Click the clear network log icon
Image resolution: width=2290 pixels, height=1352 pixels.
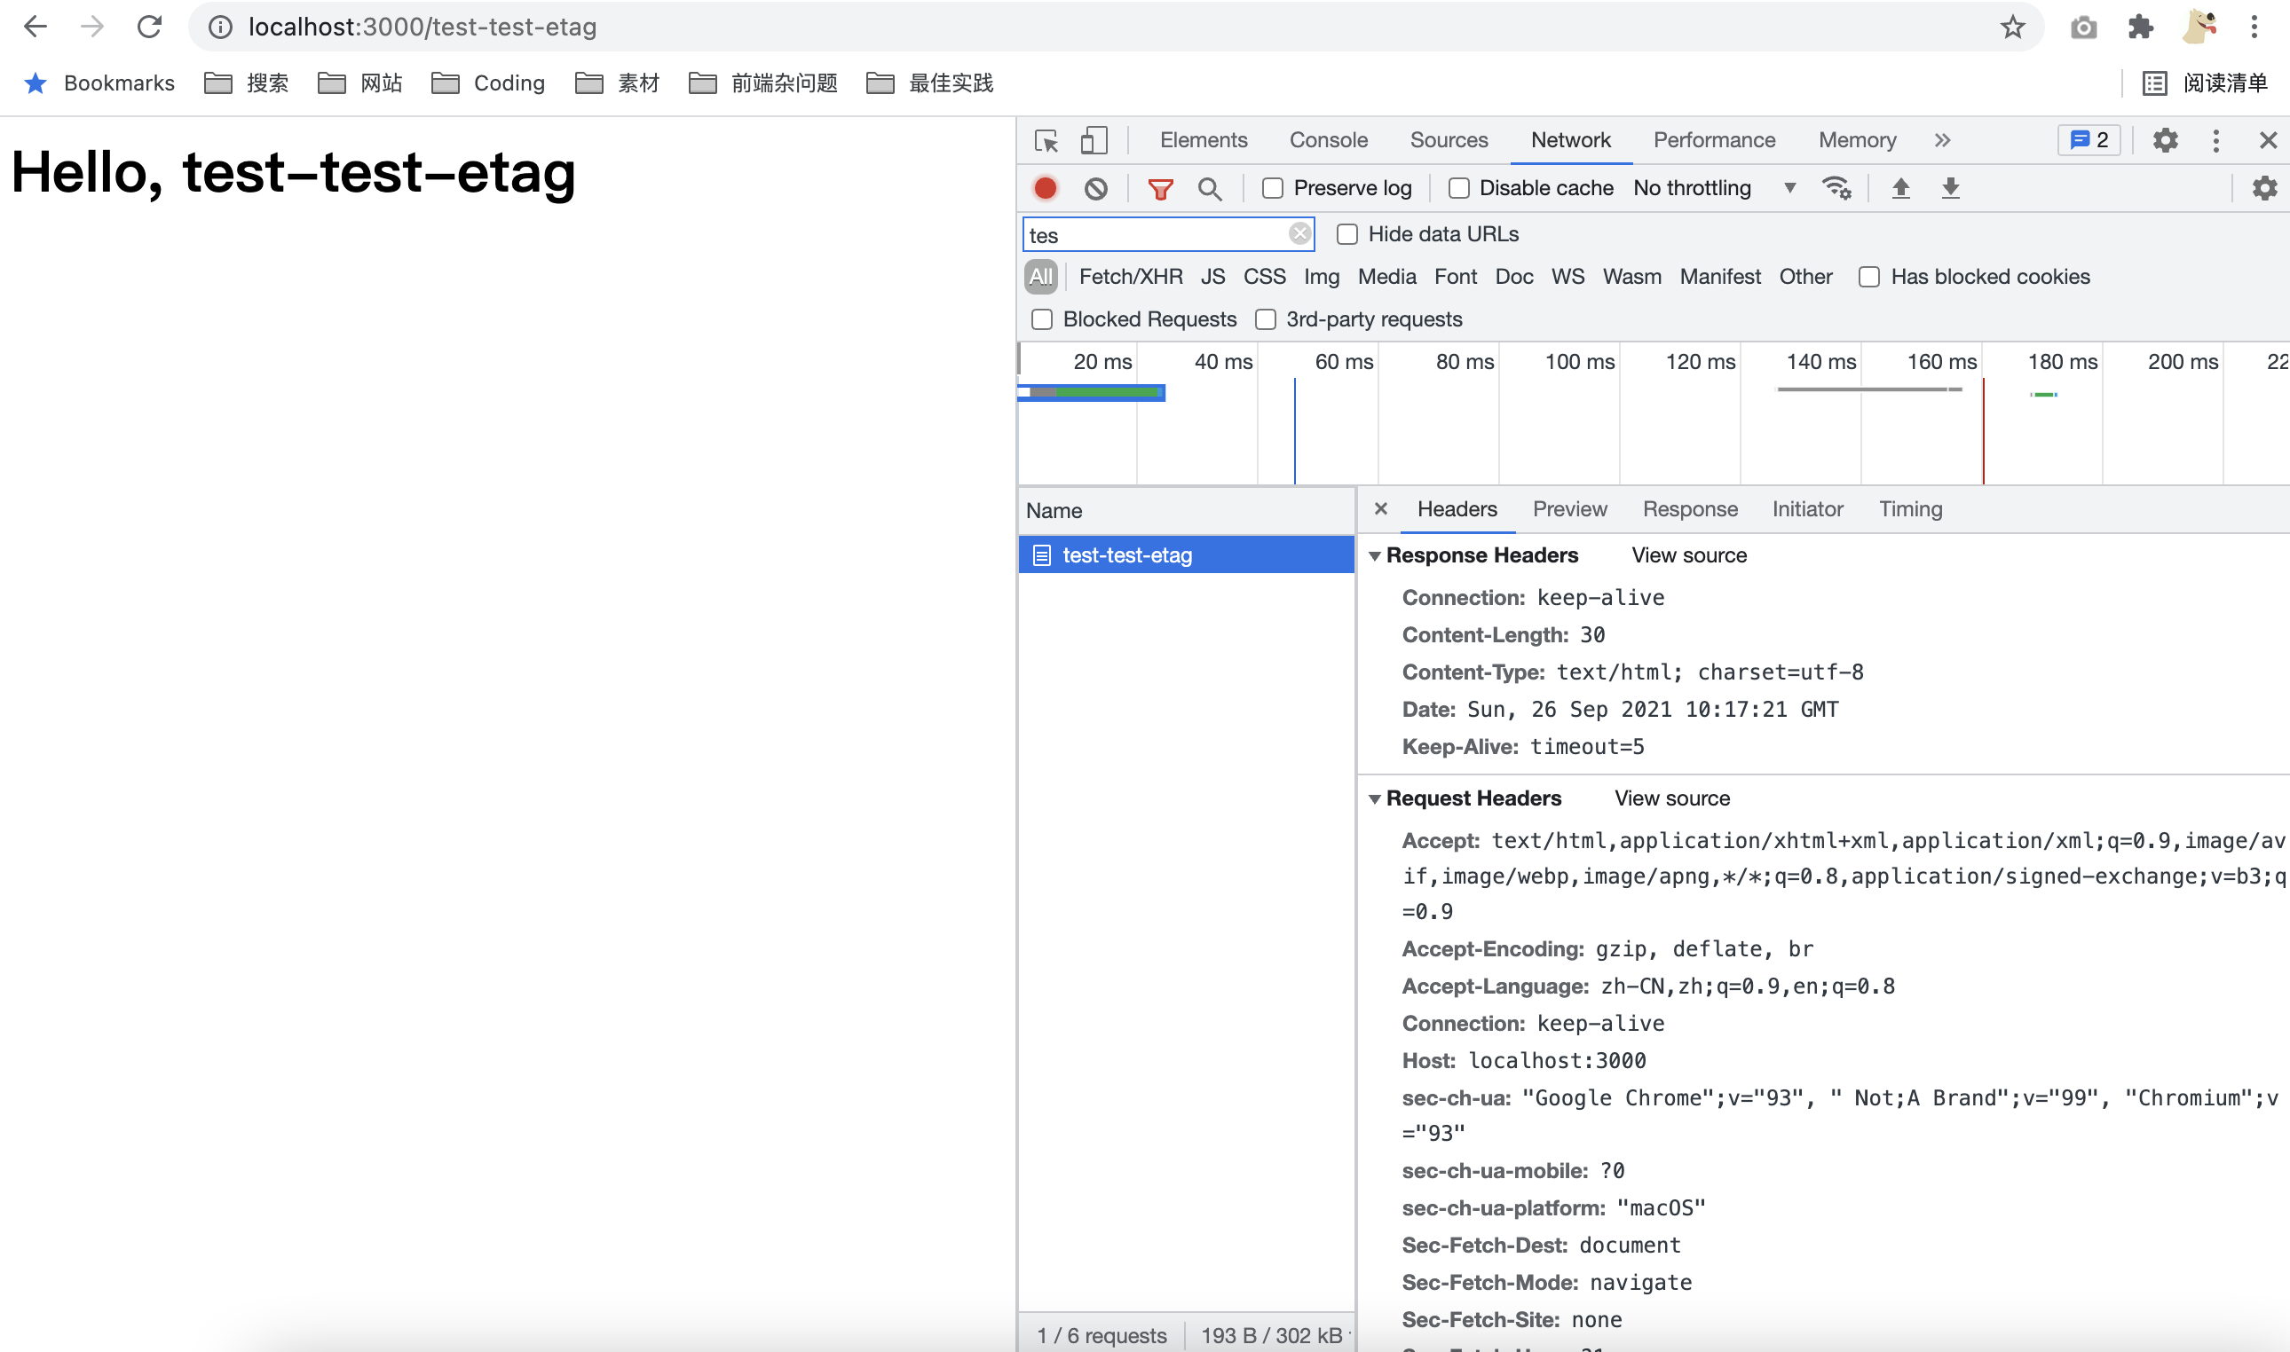(1095, 189)
